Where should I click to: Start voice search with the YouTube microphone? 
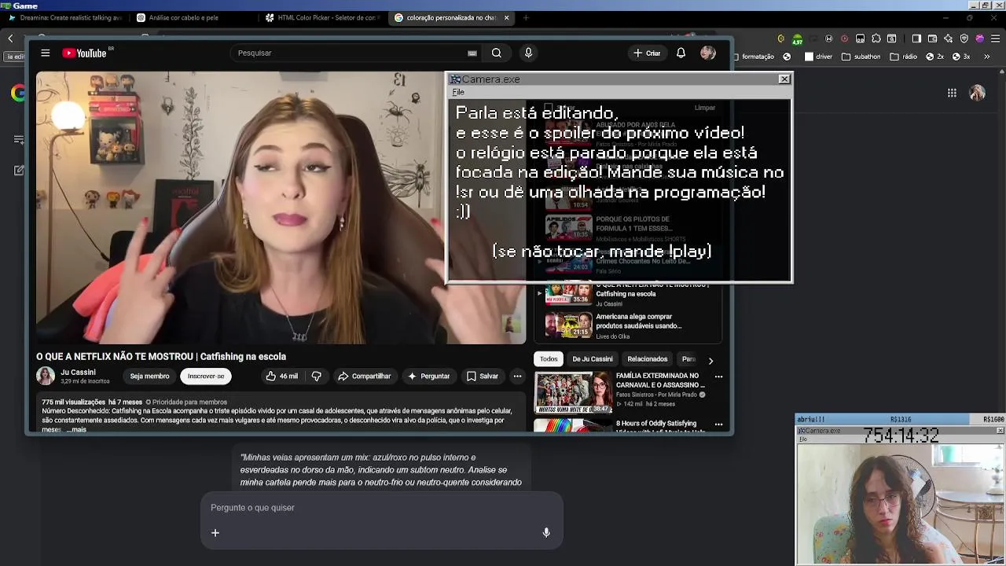[x=528, y=53]
